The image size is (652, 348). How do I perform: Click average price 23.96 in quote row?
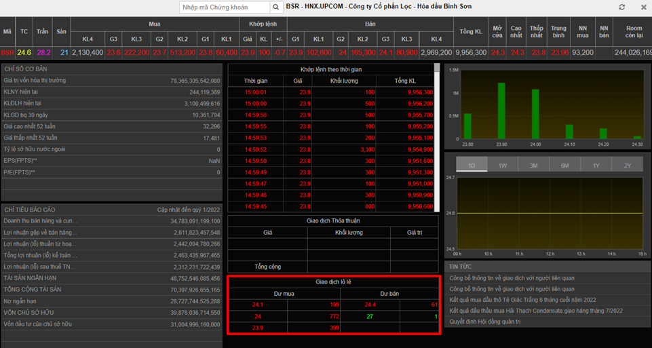(x=558, y=52)
